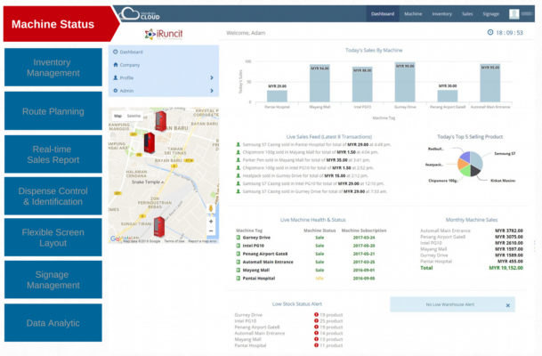This screenshot has height=356, width=542.
Task: Open the Sales tab in top navigation
Action: coord(467,14)
